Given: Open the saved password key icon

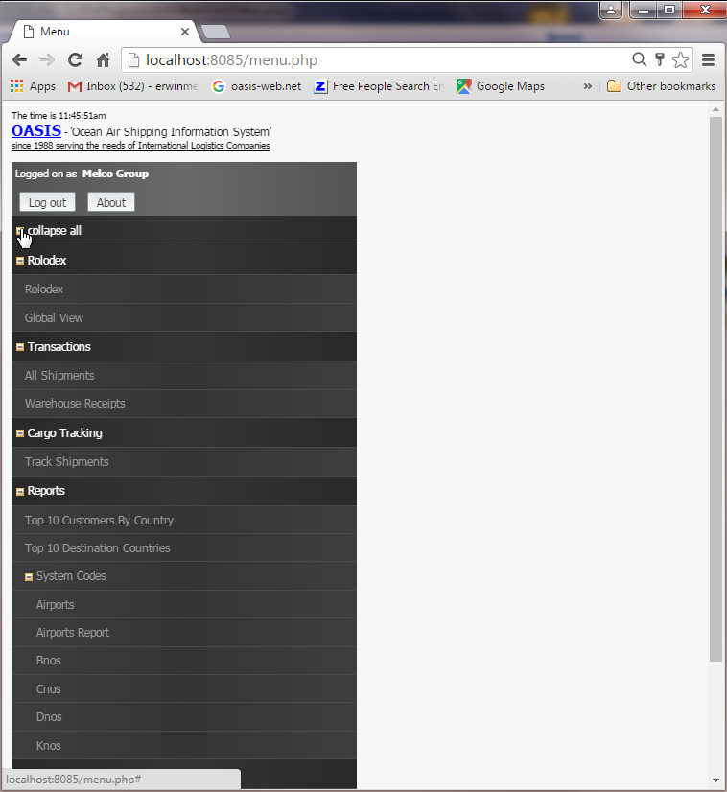Looking at the screenshot, I should click(x=660, y=59).
